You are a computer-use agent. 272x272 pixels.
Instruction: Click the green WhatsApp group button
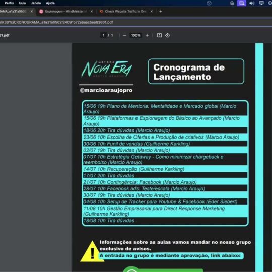[x=163, y=269]
